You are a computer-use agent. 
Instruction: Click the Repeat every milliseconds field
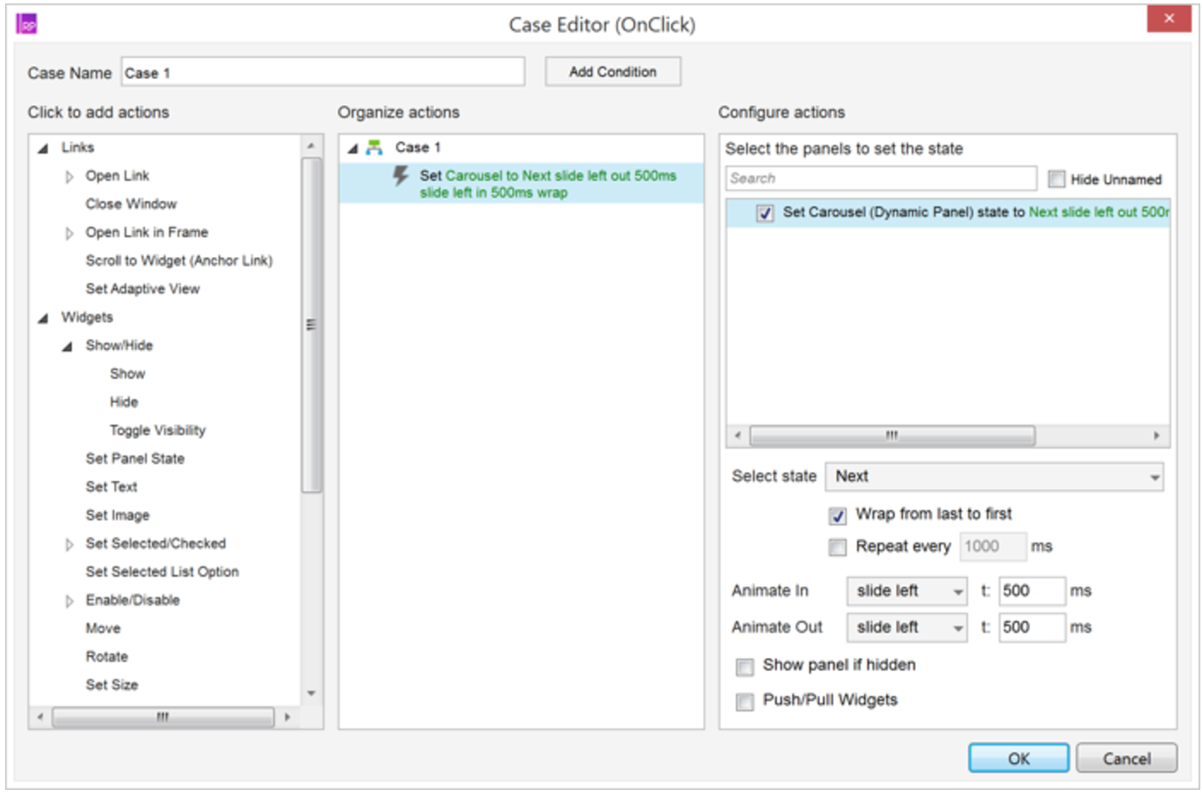coord(993,547)
